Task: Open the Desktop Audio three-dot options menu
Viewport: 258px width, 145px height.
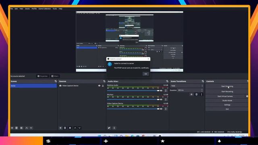Action: coord(166,91)
